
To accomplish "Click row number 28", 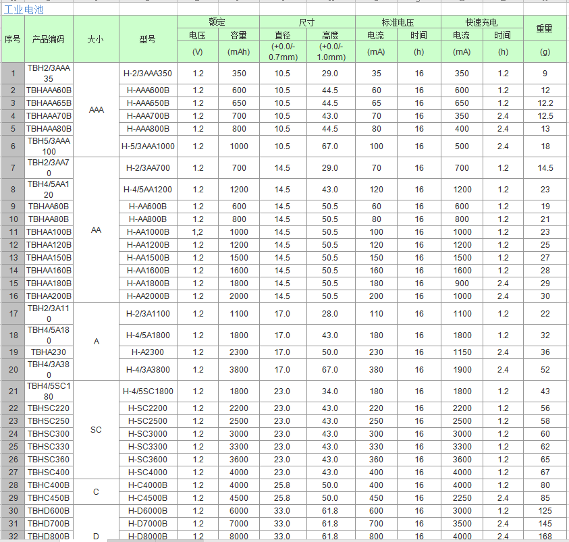I will coord(13,485).
